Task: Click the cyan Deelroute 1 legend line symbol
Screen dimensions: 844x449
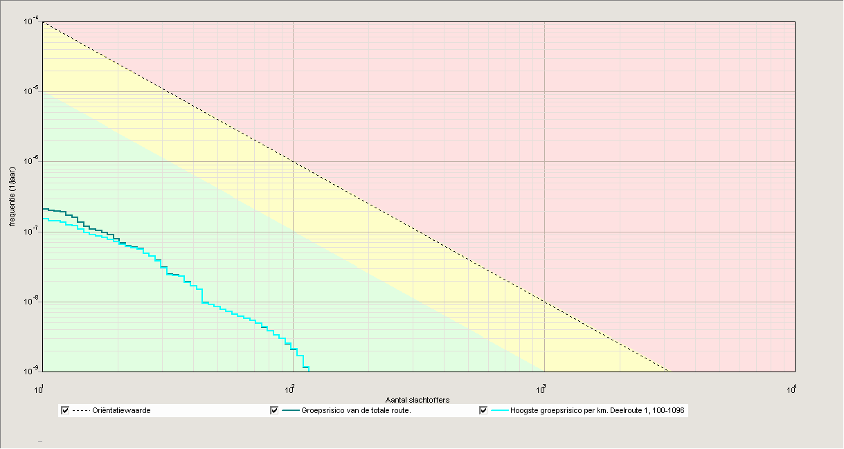Action: point(500,410)
